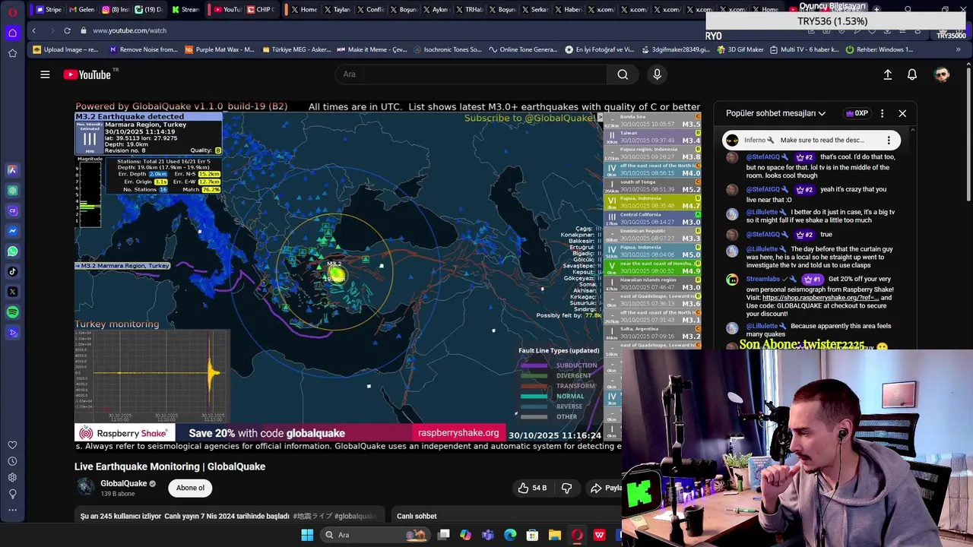Image resolution: width=973 pixels, height=547 pixels.
Task: Subscribe with the Abone ol button
Action: point(190,488)
